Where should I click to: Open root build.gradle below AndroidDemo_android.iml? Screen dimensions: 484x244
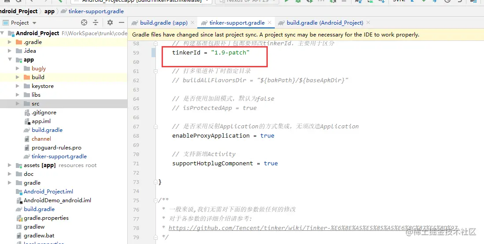point(39,209)
